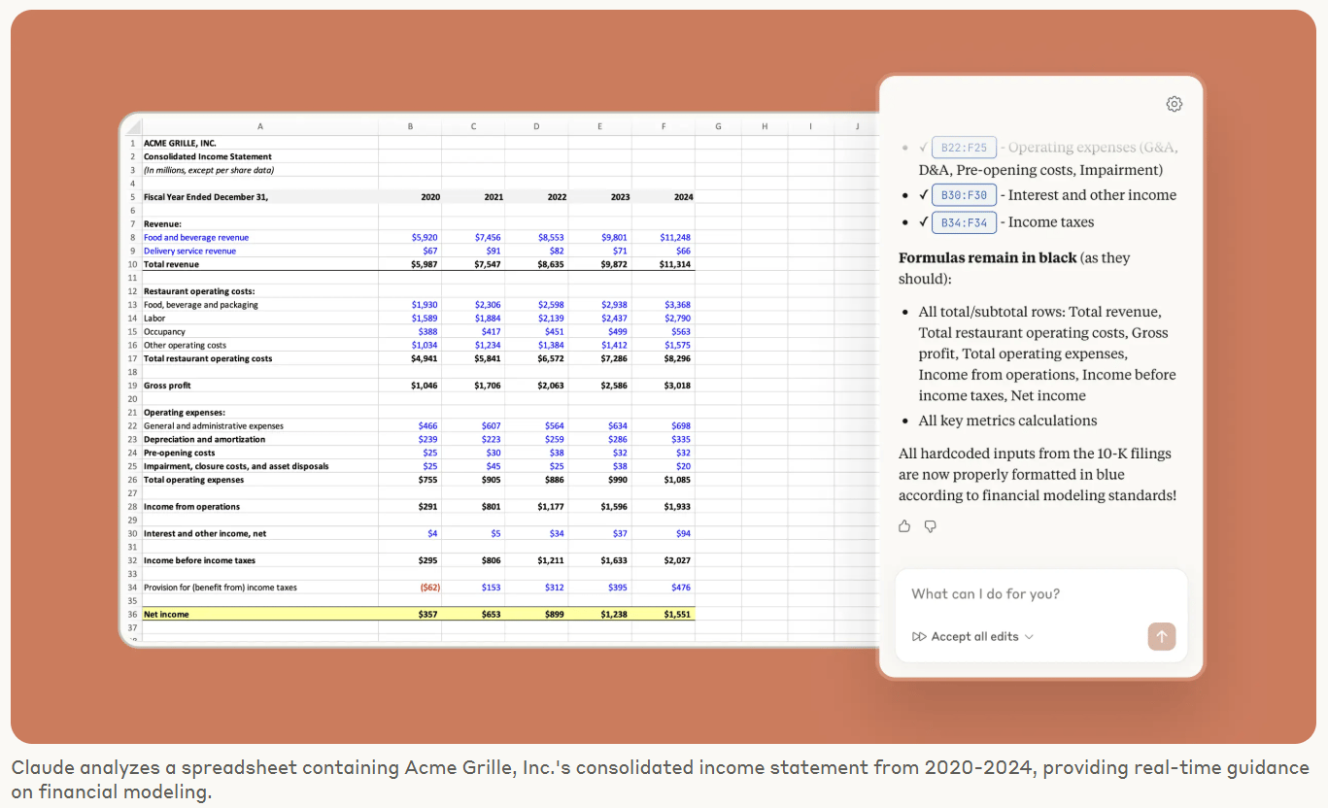This screenshot has width=1328, height=808.
Task: Click the thumbs down feedback icon
Action: pyautogui.click(x=930, y=526)
